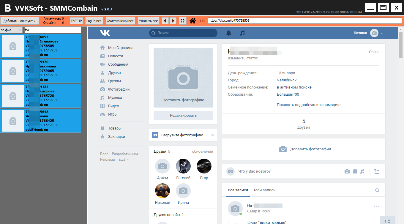This screenshot has height=224, width=404.
Task: Click the home icon in the toolbar
Action: pyautogui.click(x=193, y=21)
